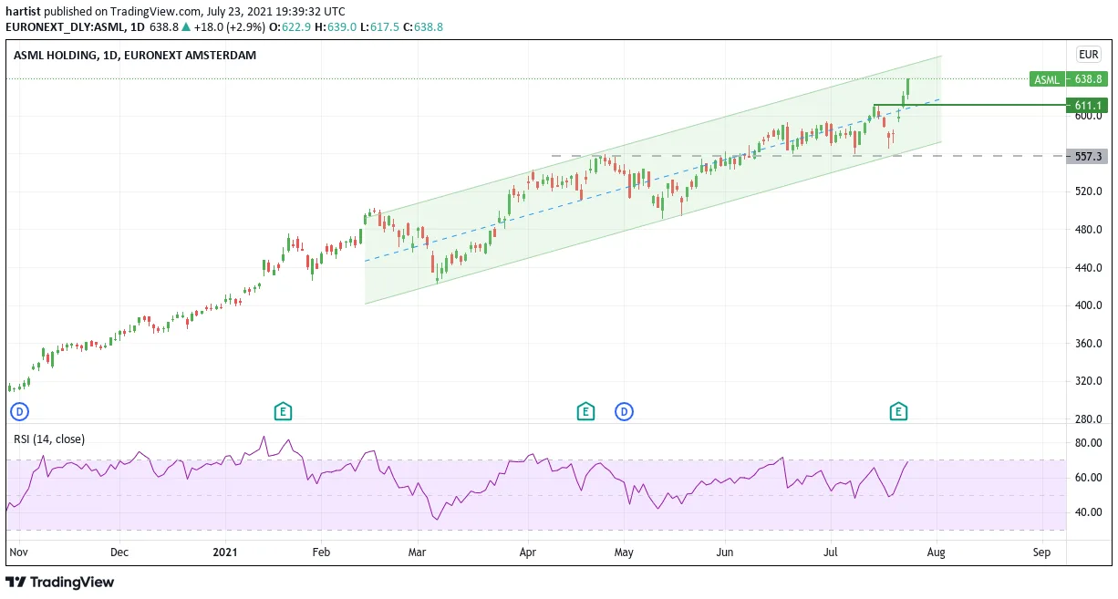Select the gray dashed horizontal line at 557.3

pyautogui.click(x=808, y=156)
